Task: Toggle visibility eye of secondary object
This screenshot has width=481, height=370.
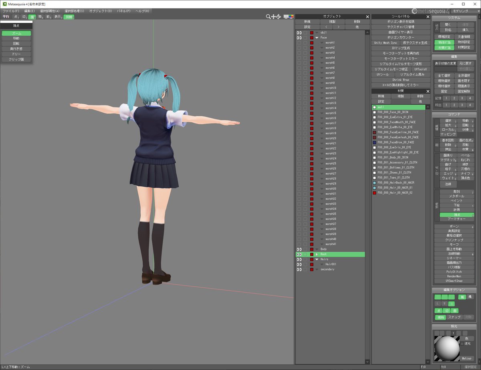Action: [299, 269]
